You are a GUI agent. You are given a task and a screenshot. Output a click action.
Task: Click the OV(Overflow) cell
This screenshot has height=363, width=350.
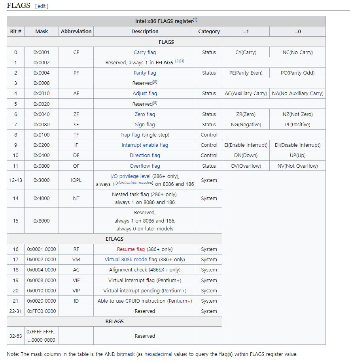coord(246,166)
